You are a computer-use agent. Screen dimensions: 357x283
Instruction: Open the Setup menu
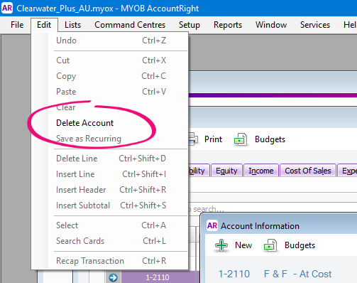(x=190, y=25)
